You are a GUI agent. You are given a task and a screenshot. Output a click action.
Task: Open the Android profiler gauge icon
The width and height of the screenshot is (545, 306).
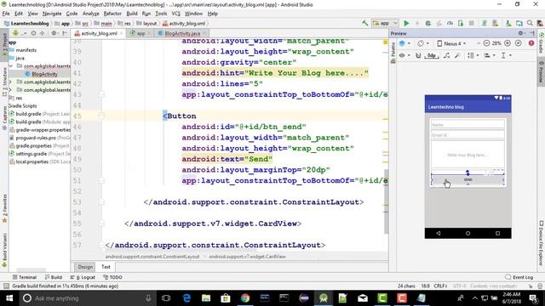pos(450,23)
